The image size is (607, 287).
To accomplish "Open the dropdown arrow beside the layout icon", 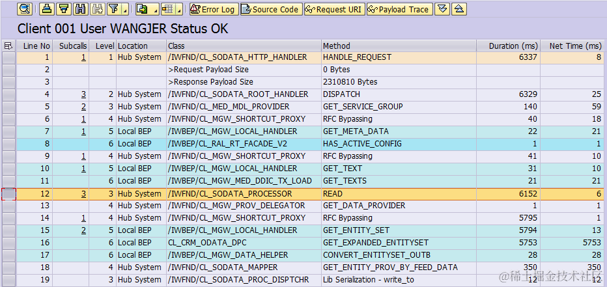I will tap(180, 9).
